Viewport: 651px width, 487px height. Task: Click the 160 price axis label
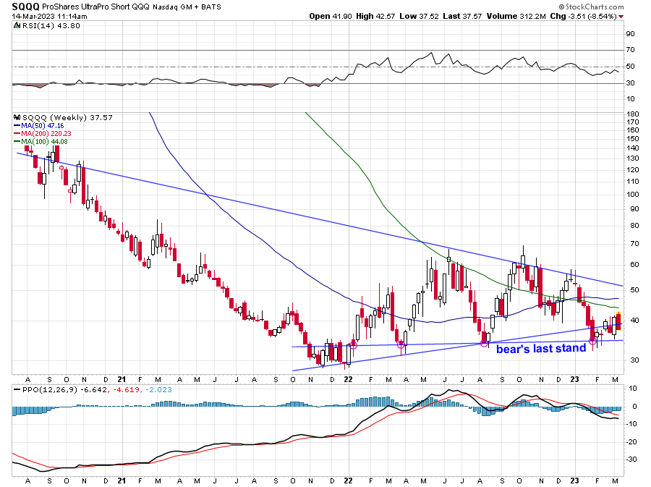coord(633,130)
